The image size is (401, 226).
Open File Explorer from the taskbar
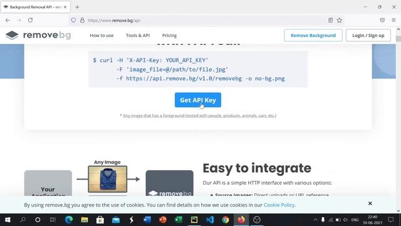[x=85, y=220]
